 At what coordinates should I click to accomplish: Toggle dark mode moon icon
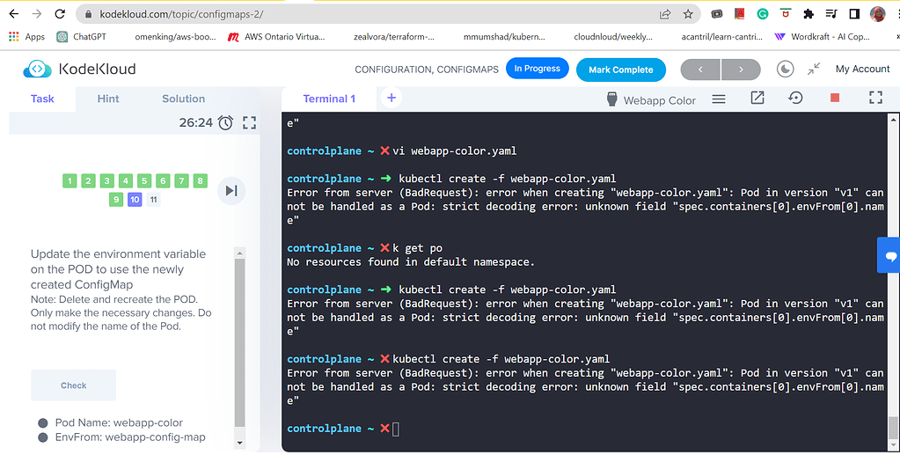(x=785, y=69)
